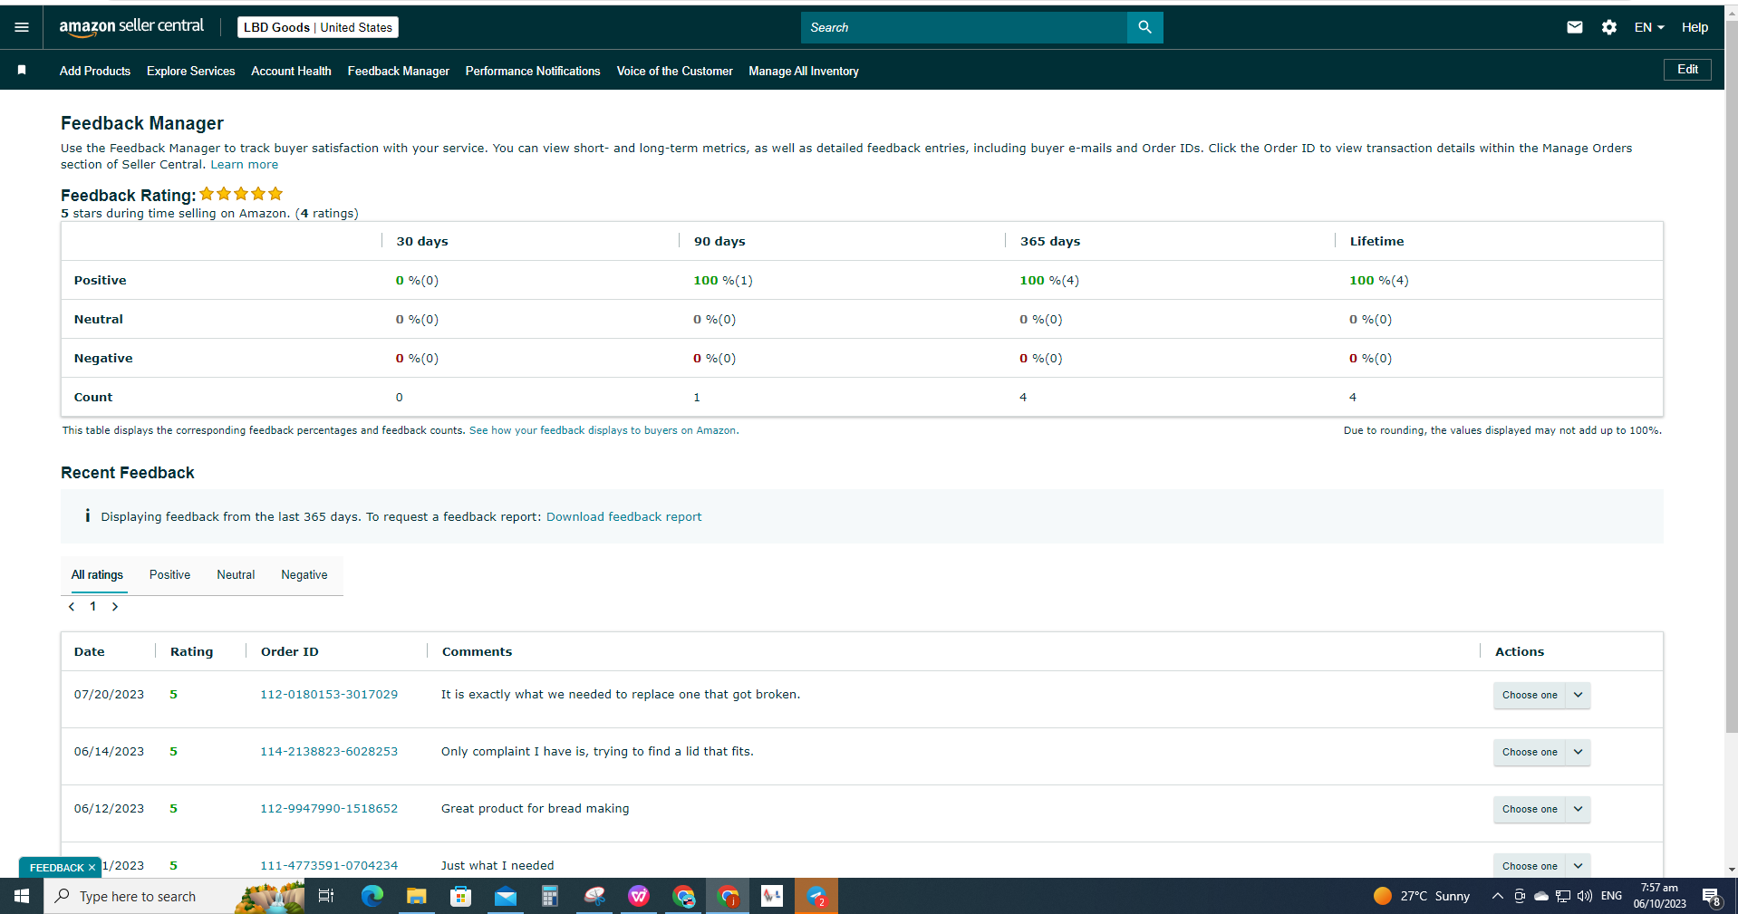The width and height of the screenshot is (1738, 914).
Task: Switch to the Negative tab
Action: point(304,574)
